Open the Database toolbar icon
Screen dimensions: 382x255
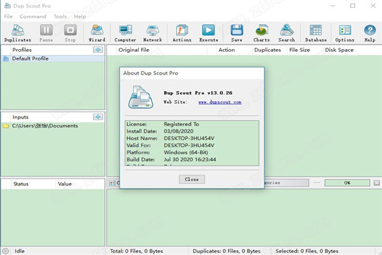[316, 32]
